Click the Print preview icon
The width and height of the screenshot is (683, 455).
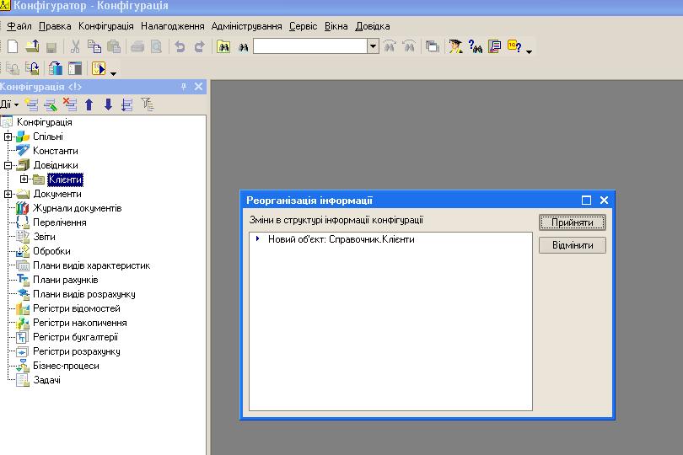click(x=156, y=46)
